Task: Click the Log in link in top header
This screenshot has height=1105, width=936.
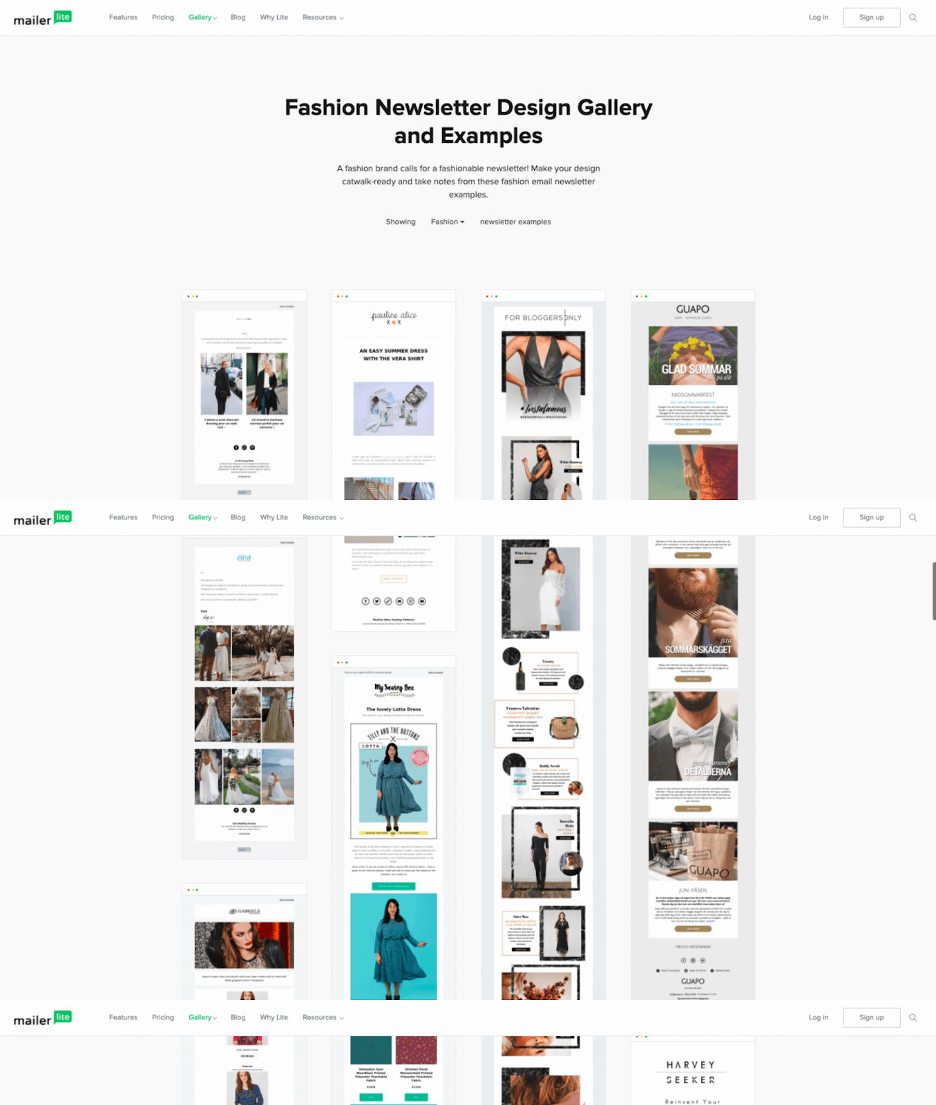Action: 819,18
